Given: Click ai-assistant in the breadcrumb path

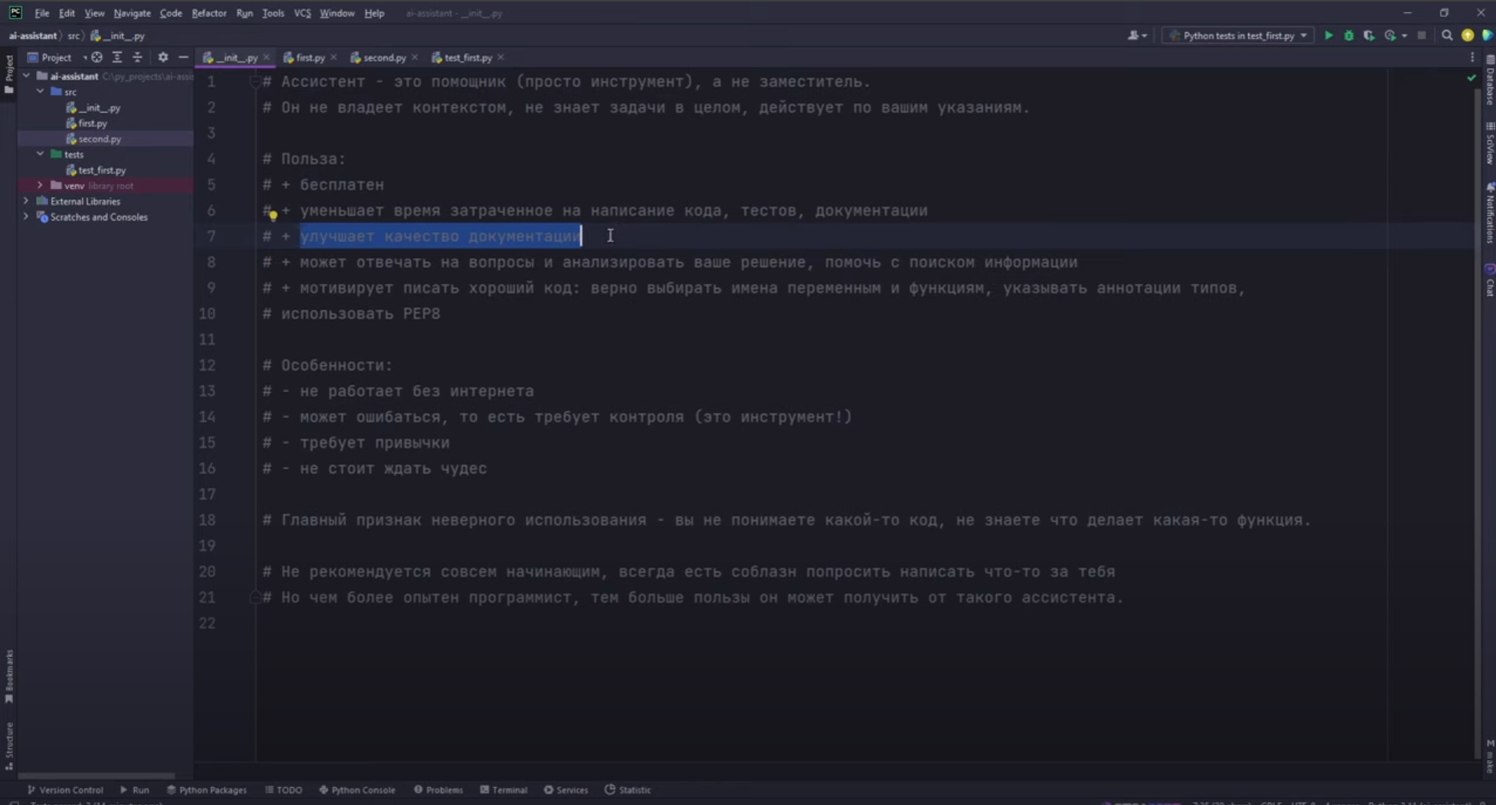Looking at the screenshot, I should 32,35.
